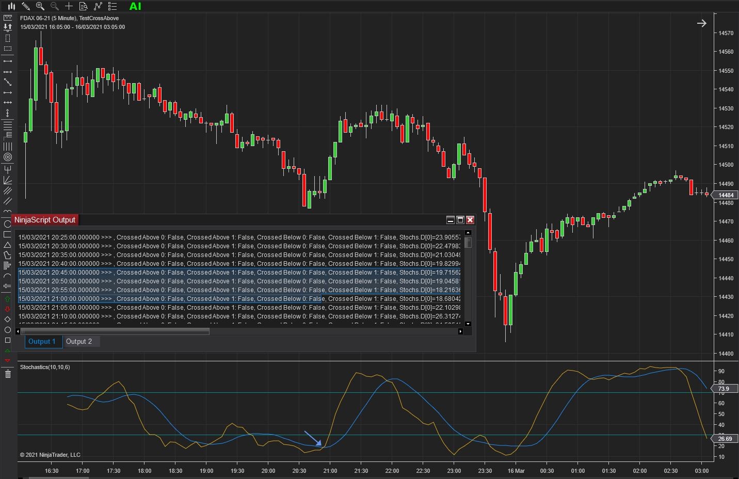Screen dimensions: 739x479
Task: Select the diamond chart marker
Action: 8,320
